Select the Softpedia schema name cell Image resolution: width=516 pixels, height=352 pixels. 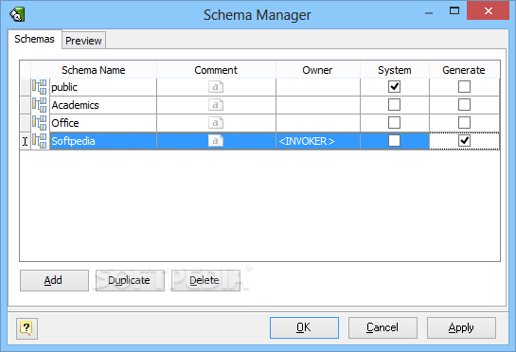point(103,141)
